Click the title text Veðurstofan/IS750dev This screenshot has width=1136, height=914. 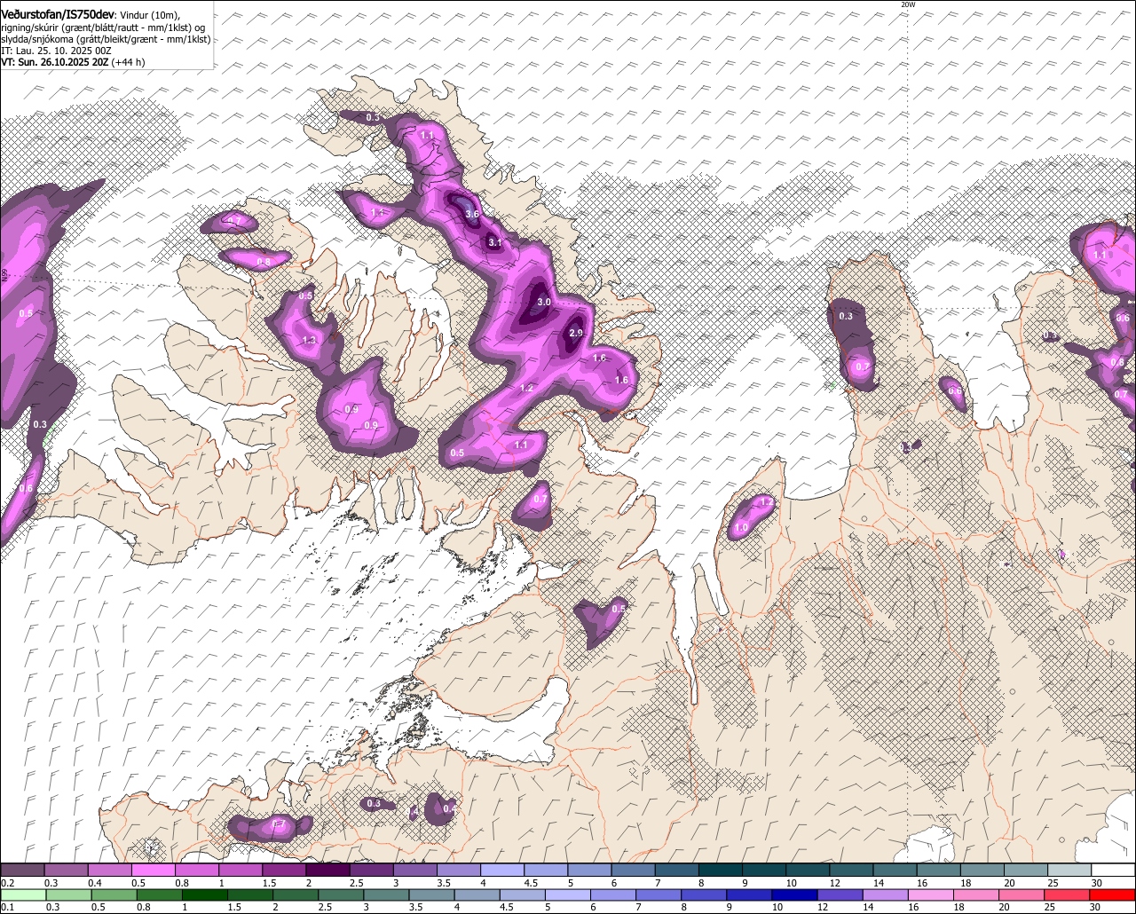coord(57,15)
